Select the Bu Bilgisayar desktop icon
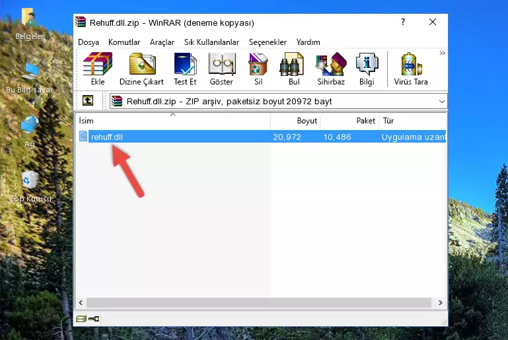 pos(30,78)
